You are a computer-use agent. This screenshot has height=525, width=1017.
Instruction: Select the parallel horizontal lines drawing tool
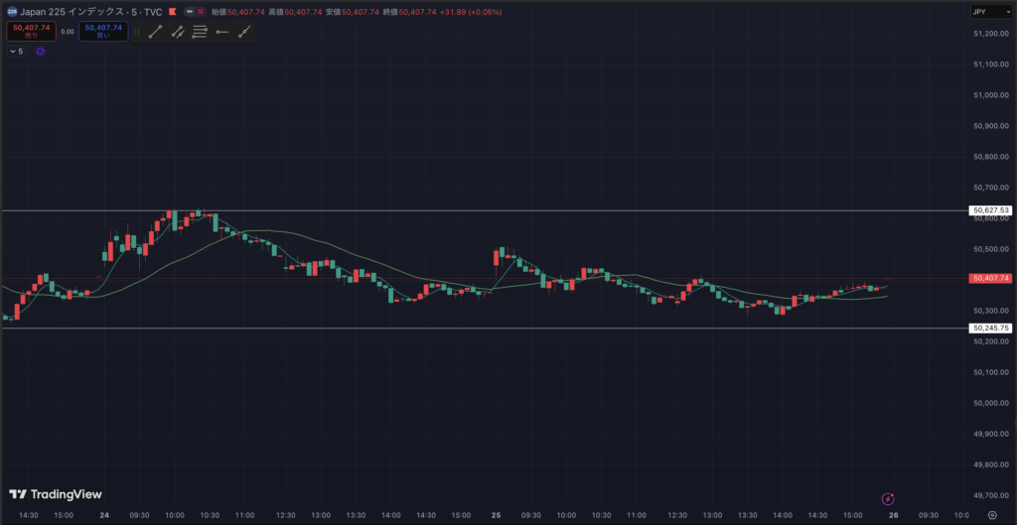(x=200, y=32)
